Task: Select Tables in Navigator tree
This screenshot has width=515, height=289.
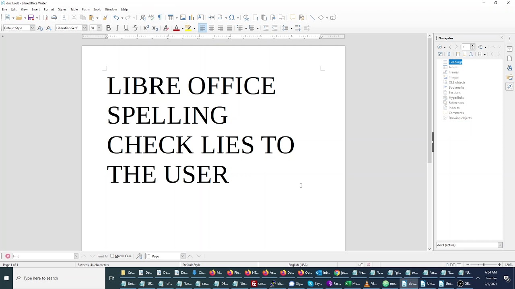Action: [453, 67]
